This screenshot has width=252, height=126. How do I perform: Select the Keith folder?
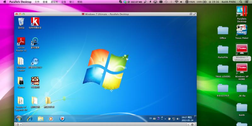tap(242, 110)
